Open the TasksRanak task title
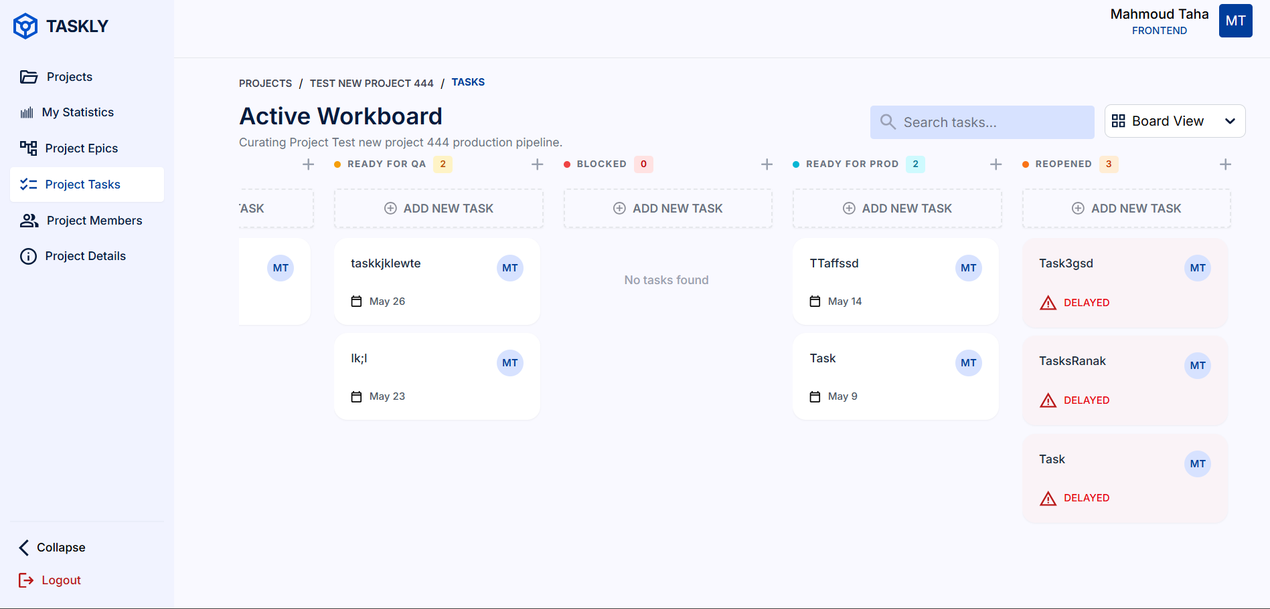1270x609 pixels. pyautogui.click(x=1072, y=361)
